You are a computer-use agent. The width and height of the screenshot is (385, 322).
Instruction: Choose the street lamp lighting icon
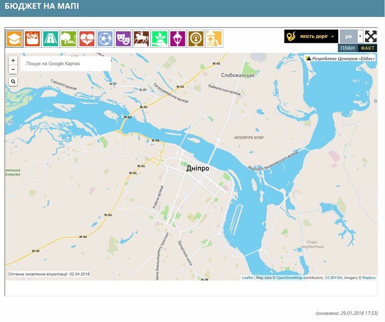click(178, 39)
